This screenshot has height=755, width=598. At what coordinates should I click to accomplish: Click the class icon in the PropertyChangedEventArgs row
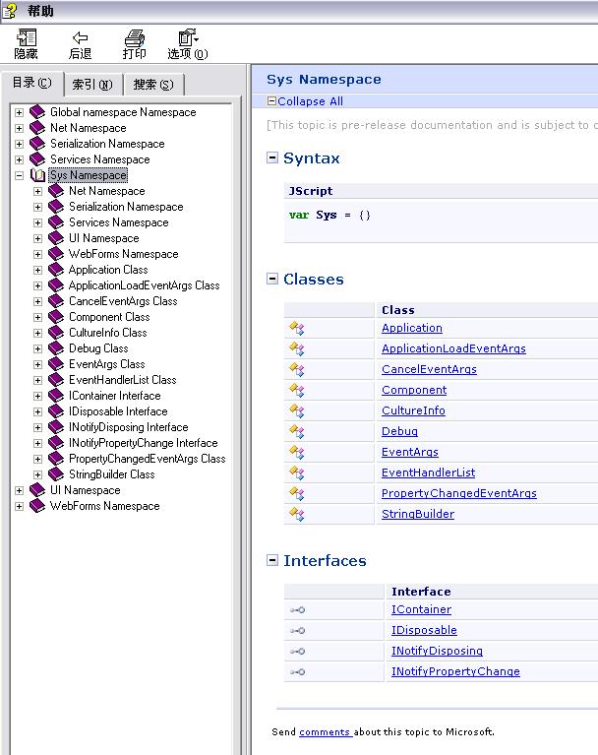point(297,494)
